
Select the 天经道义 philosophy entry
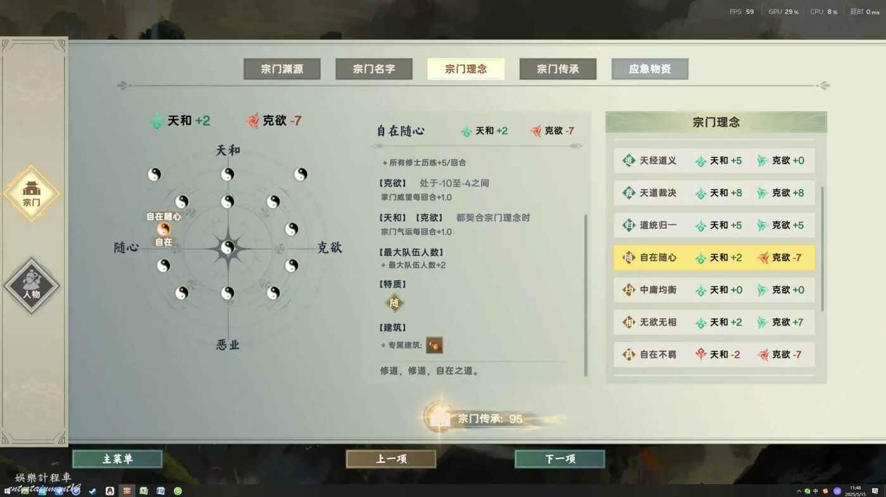pos(714,161)
